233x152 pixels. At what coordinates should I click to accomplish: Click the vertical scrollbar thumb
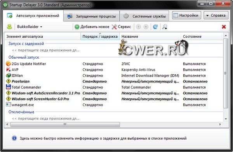tap(226, 73)
